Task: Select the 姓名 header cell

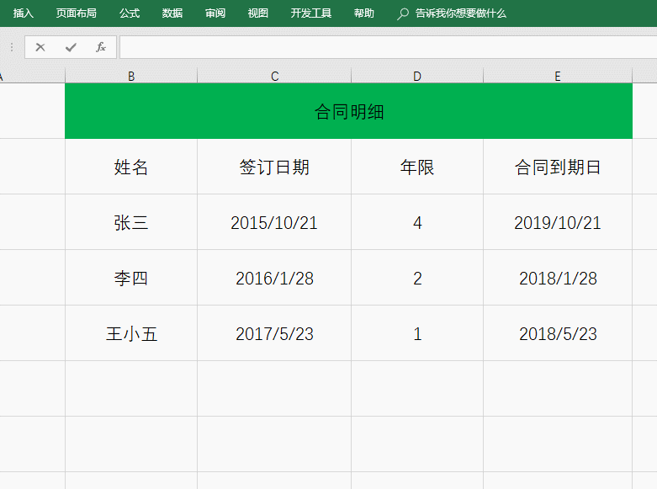Action: coord(131,167)
